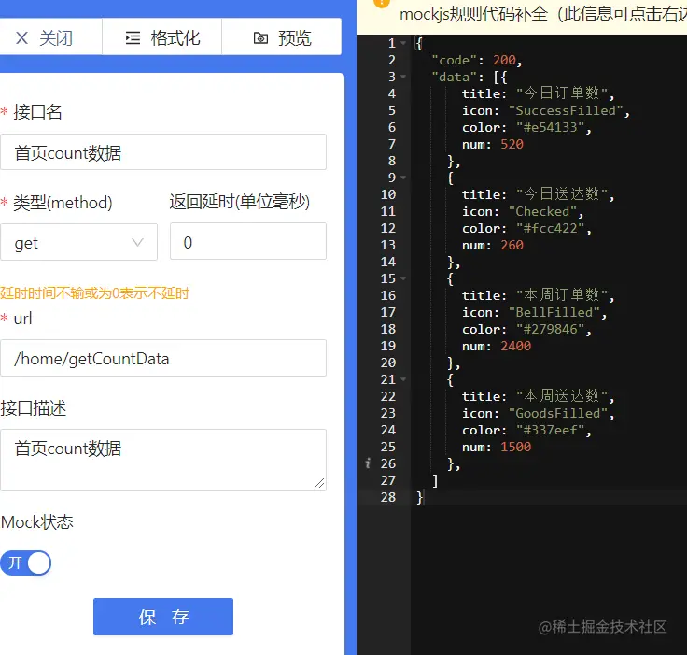Image resolution: width=687 pixels, height=655 pixels.
Task: Click the color value "#e54133"
Action: 551,127
